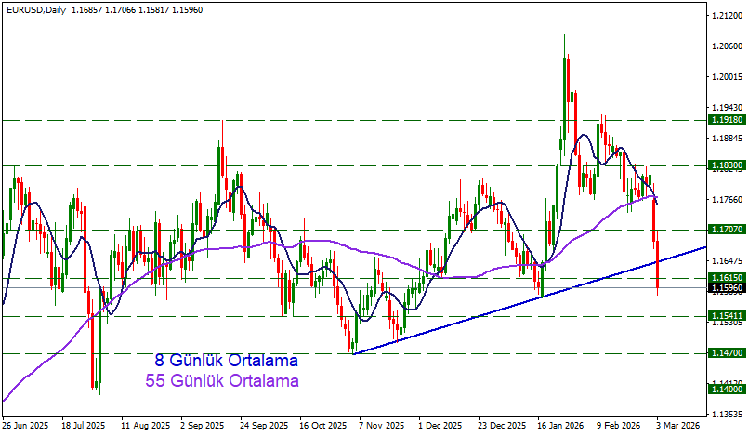Viewport: 749px width, 436px height.
Task: Click the 2 Sep 2025 date label
Action: pos(203,425)
